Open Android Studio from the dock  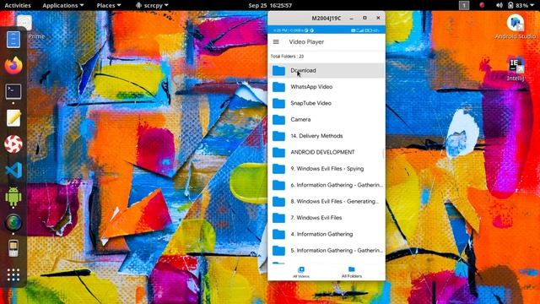(13, 196)
